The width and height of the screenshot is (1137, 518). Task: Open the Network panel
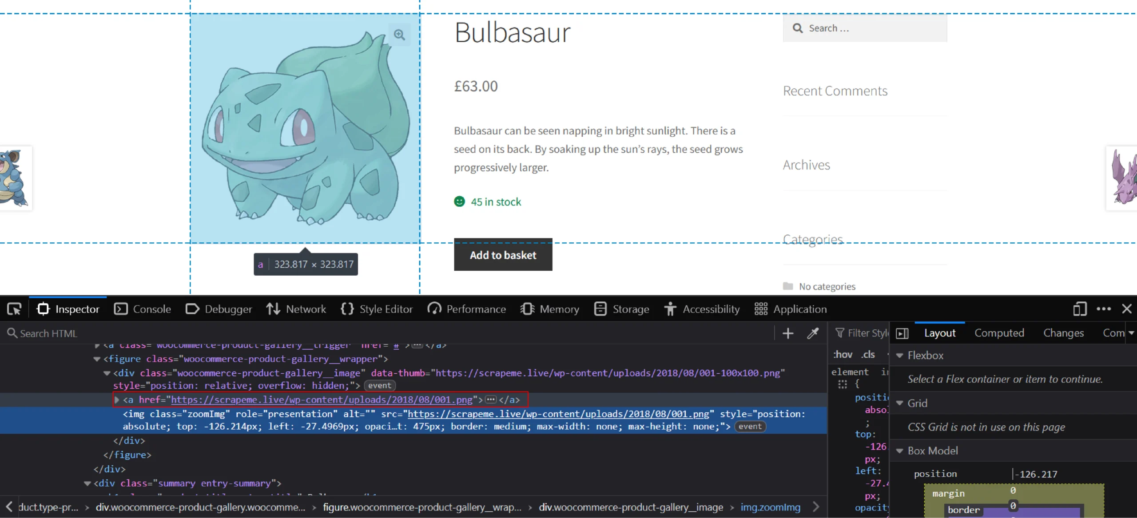click(x=296, y=309)
